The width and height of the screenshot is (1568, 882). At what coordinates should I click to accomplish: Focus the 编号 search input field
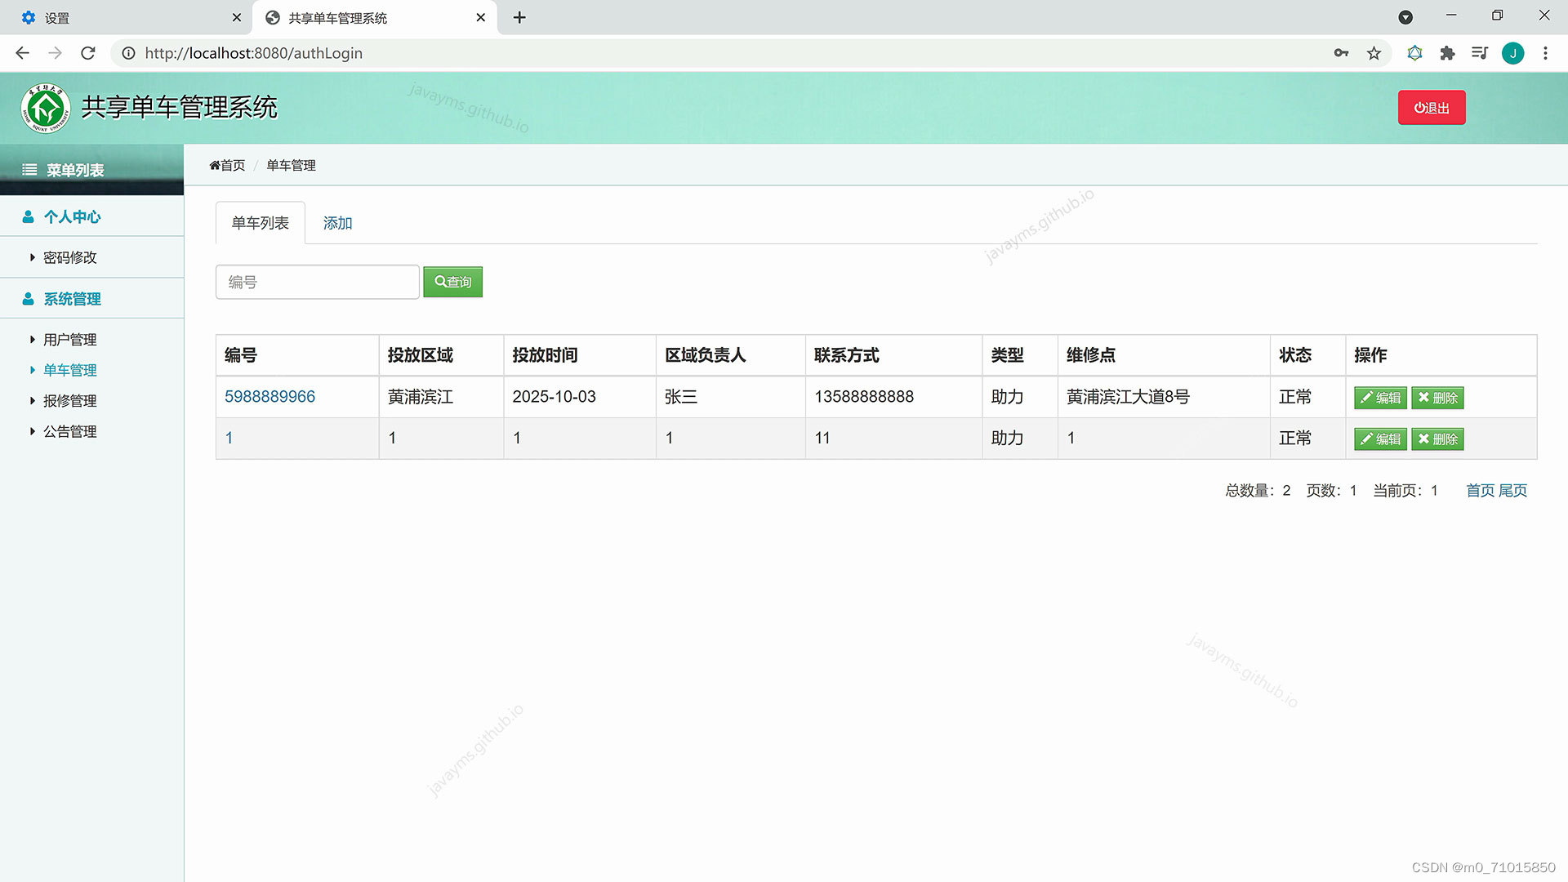click(x=317, y=282)
